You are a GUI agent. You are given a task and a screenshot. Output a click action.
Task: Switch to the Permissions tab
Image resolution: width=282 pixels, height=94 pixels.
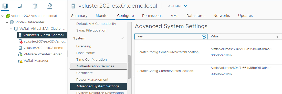[152, 16]
